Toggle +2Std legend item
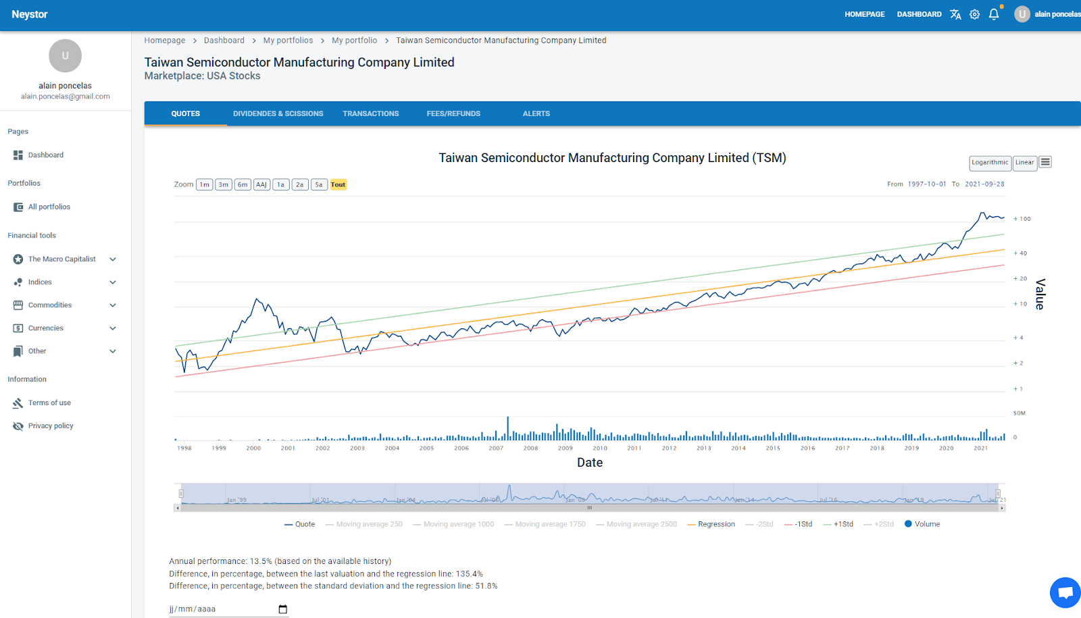Viewport: 1081px width, 618px height. tap(879, 524)
